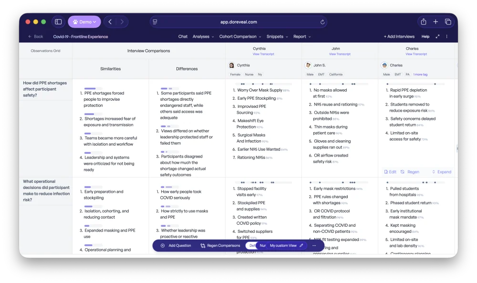This screenshot has height=283, width=477.
Task: Open the bottom toolbar's three-dot menu
Action: (314, 246)
